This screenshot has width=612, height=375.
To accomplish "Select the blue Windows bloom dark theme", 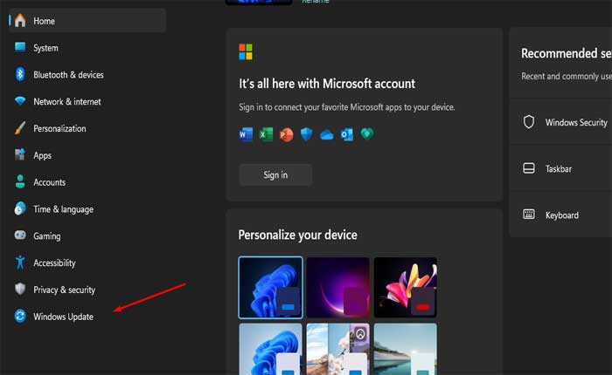I will [x=270, y=288].
